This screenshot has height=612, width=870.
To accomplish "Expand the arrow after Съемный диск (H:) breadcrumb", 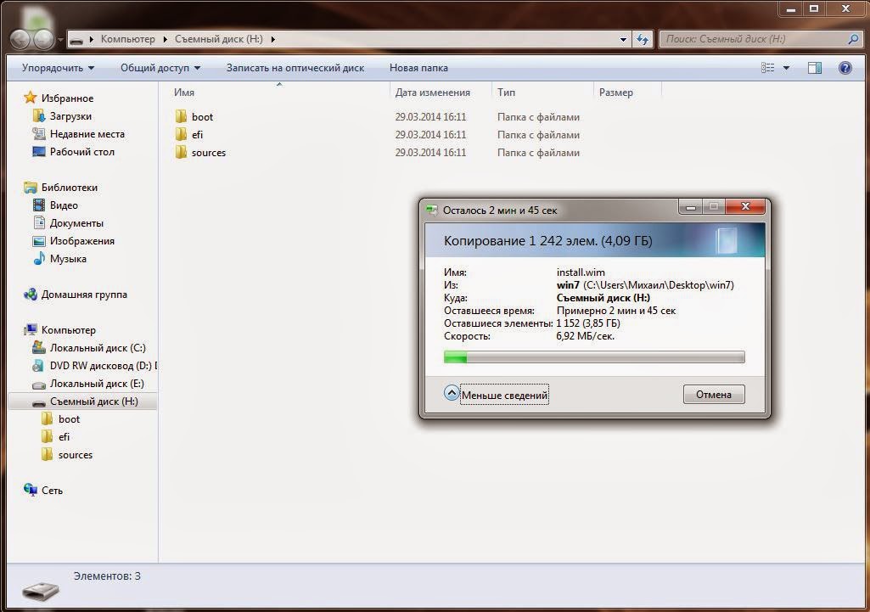I will coord(273,39).
